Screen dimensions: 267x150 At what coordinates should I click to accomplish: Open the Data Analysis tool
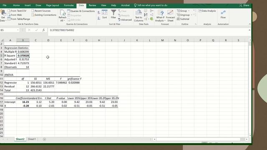207,11
